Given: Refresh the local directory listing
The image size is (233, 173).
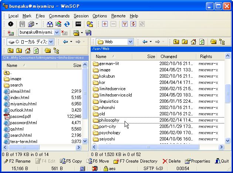Looking at the screenshot, I should tap(36, 51).
